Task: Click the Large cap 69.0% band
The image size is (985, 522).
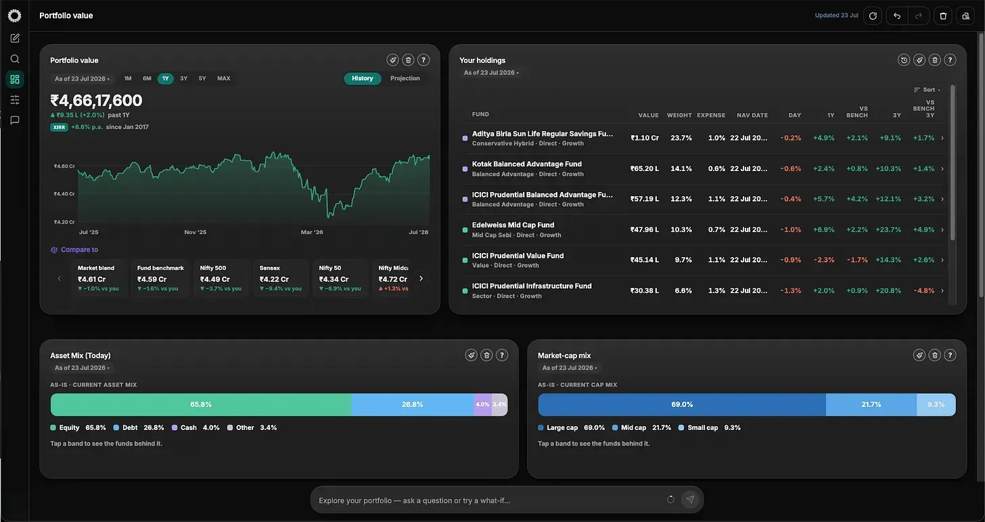Action: [x=682, y=404]
